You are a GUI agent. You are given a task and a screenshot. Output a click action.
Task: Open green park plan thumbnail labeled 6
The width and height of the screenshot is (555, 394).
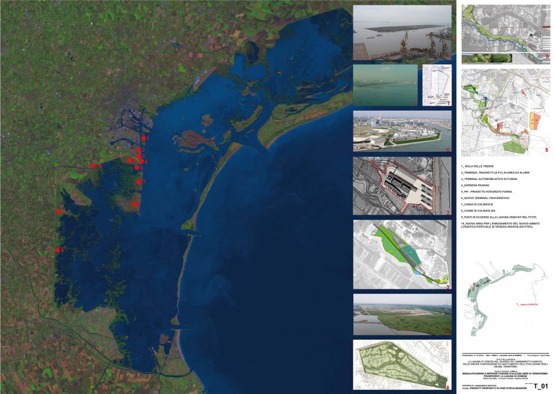pyautogui.click(x=402, y=365)
